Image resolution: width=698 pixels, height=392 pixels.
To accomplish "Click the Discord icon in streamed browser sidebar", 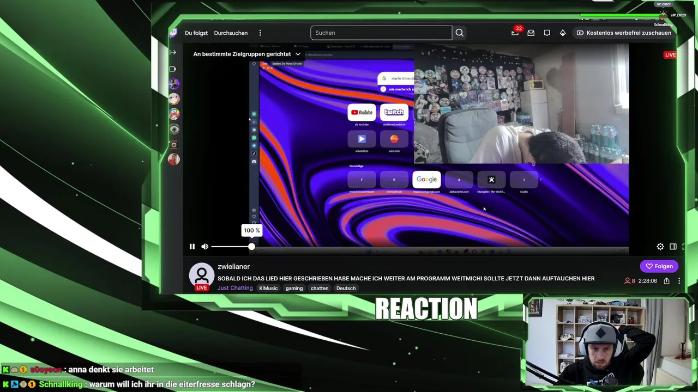I will coord(254,161).
